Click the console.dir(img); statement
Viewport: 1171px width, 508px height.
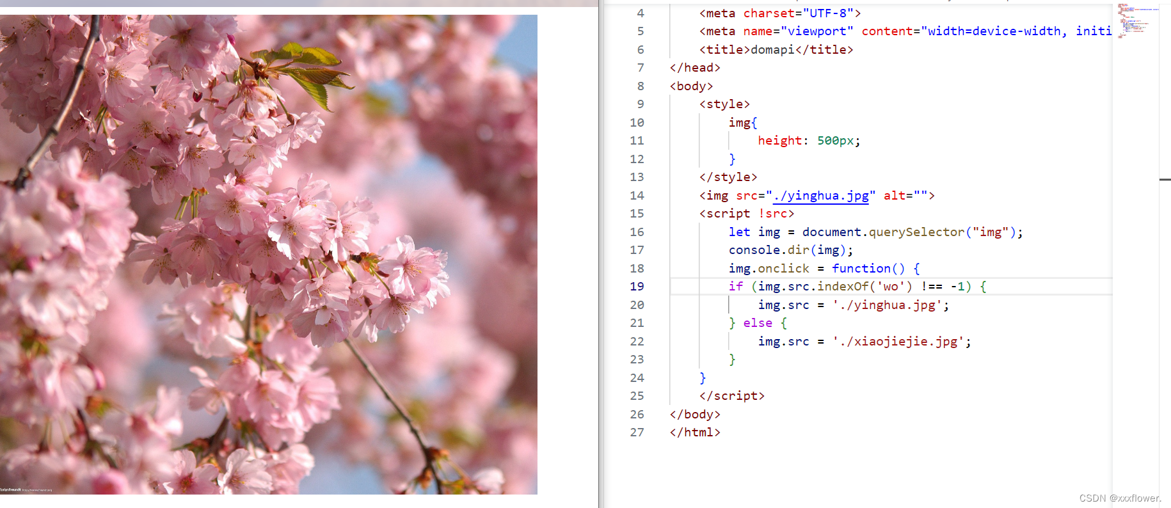[791, 250]
